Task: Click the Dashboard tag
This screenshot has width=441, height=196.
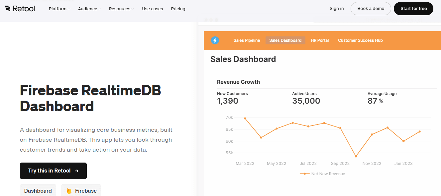Action: (38, 191)
